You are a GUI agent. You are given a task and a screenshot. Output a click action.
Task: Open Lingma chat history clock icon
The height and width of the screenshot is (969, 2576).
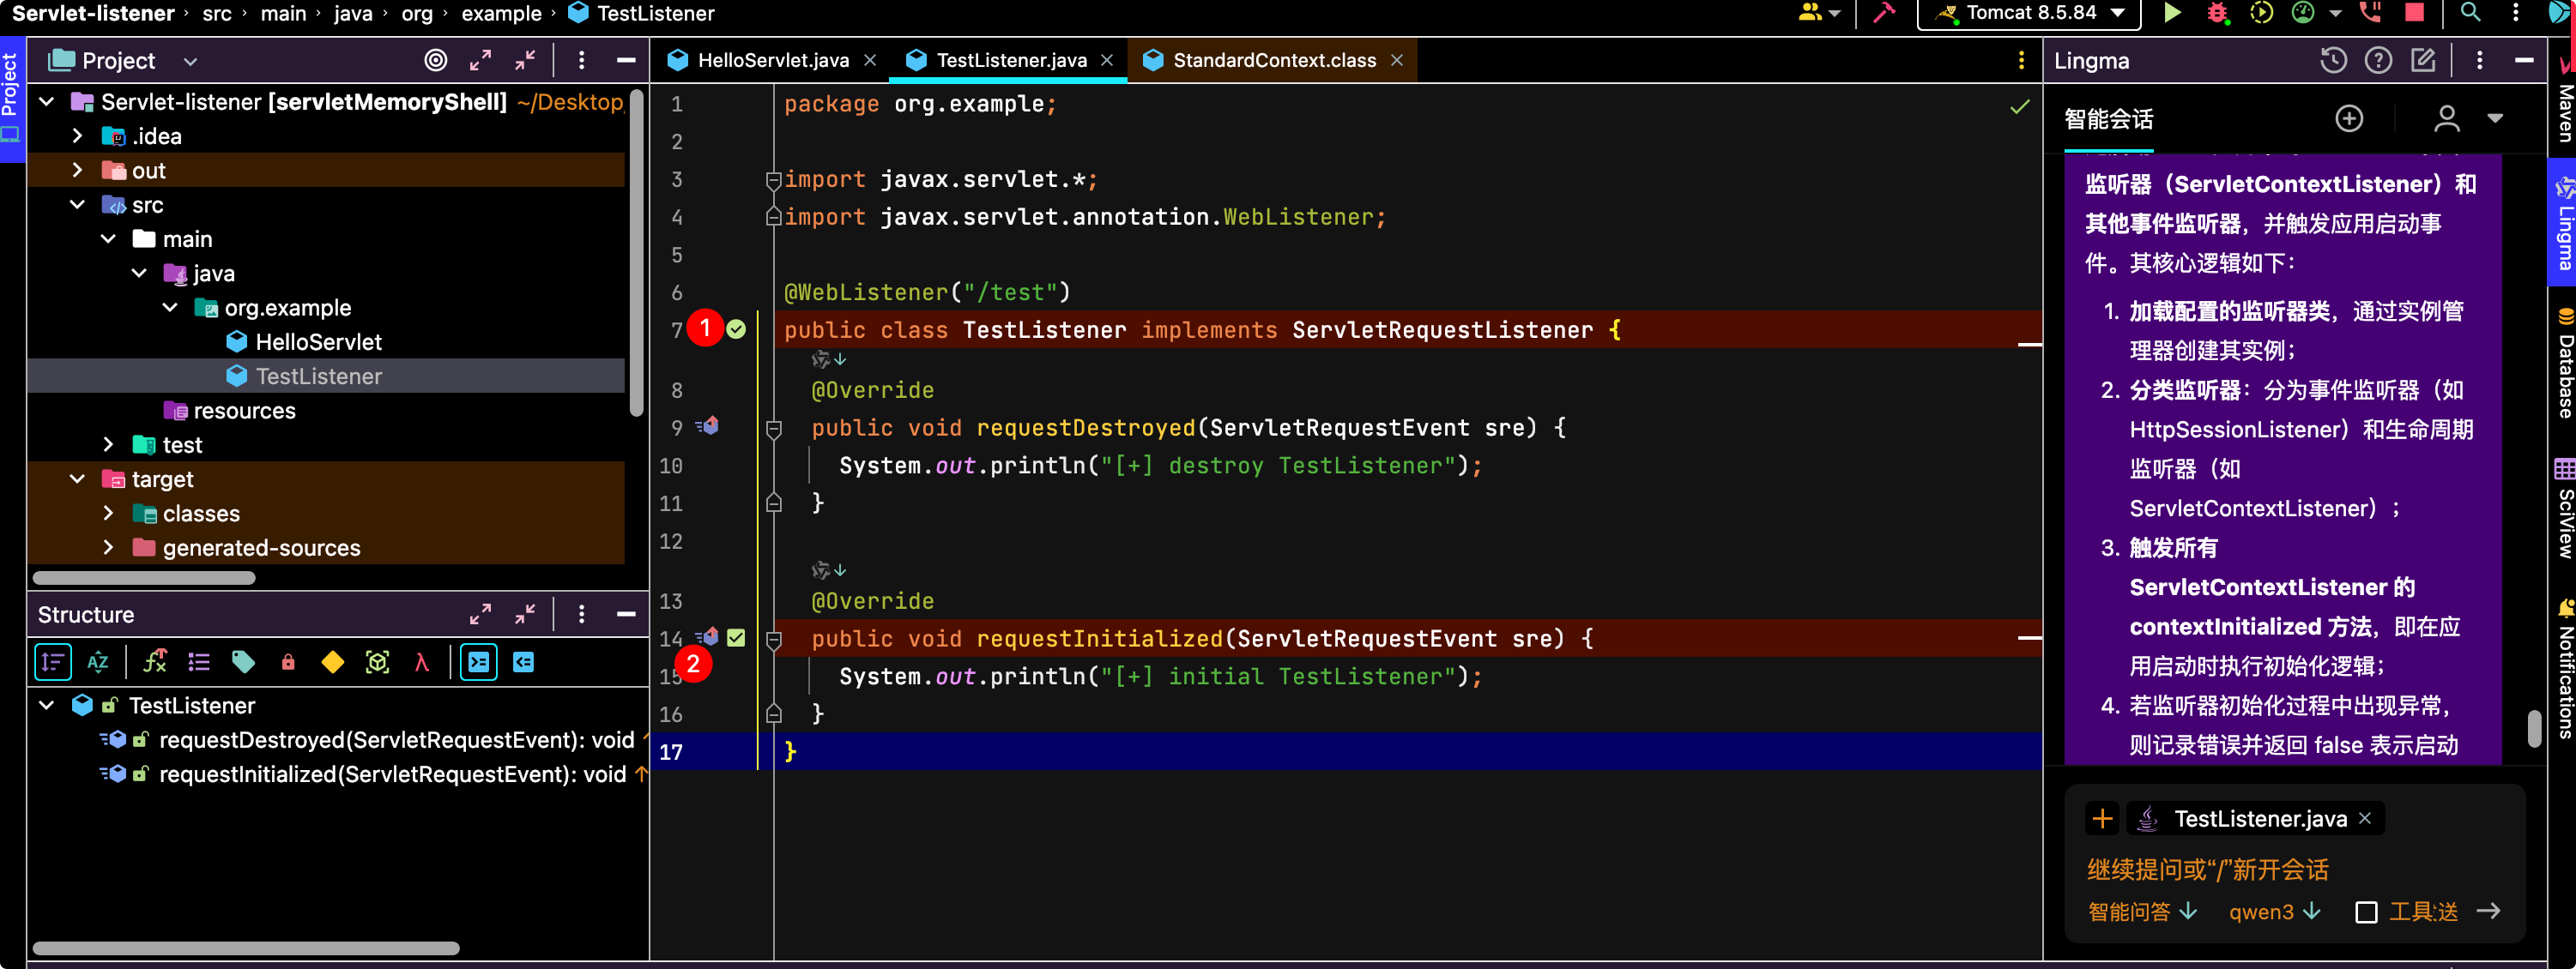click(x=2333, y=60)
